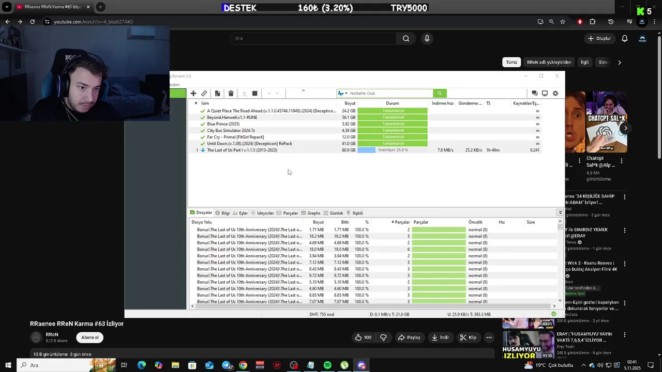Screen dimensions: 662x372
Task: Select the Tümü filter chip
Action: [511, 62]
